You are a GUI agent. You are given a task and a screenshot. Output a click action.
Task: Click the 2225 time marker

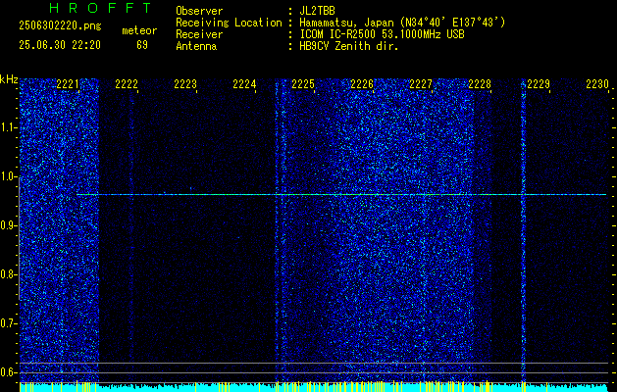click(x=303, y=84)
